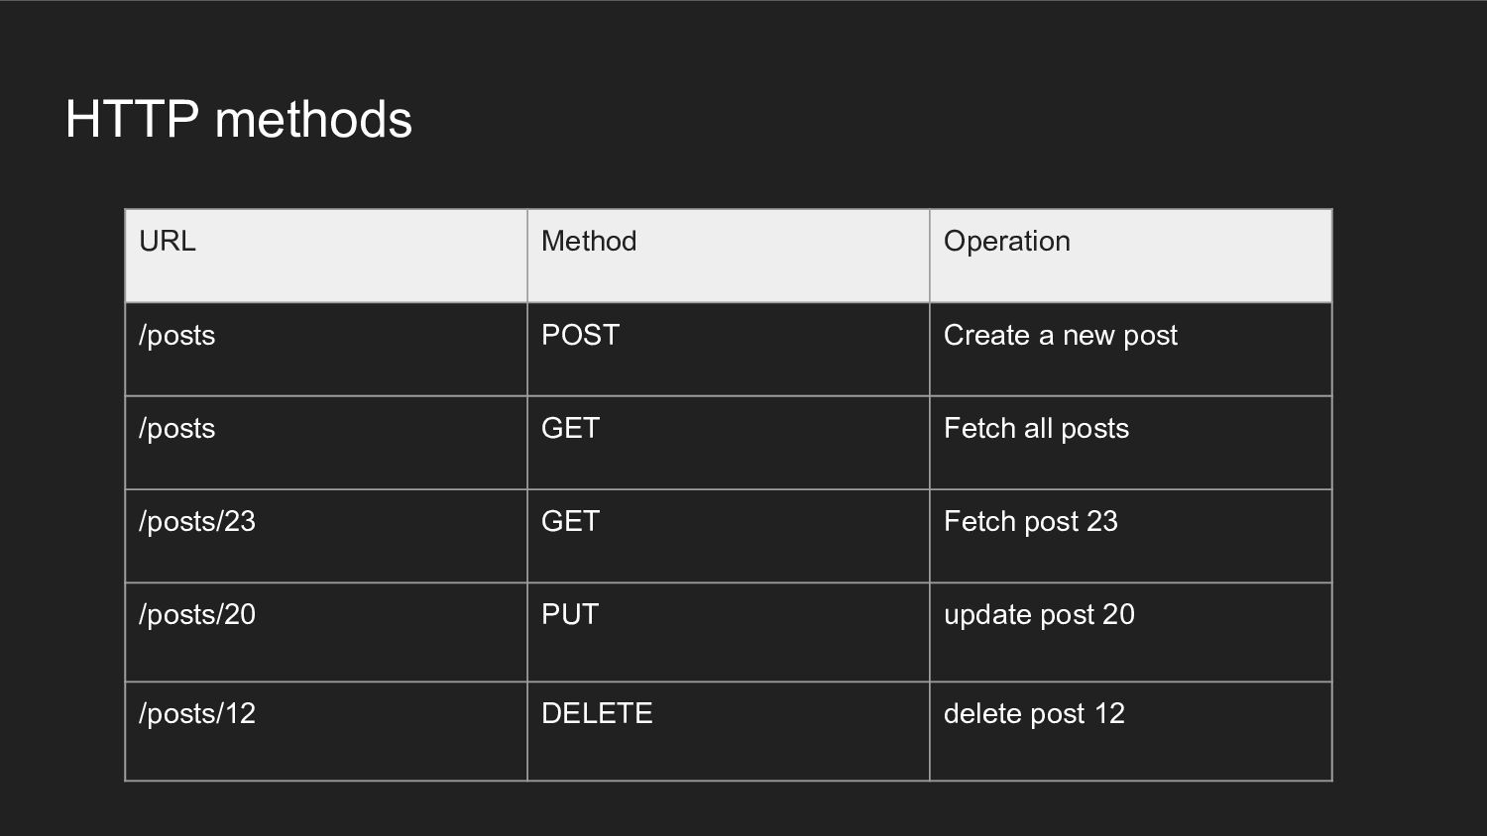Select the POST method cell
The image size is (1487, 836).
728,349
